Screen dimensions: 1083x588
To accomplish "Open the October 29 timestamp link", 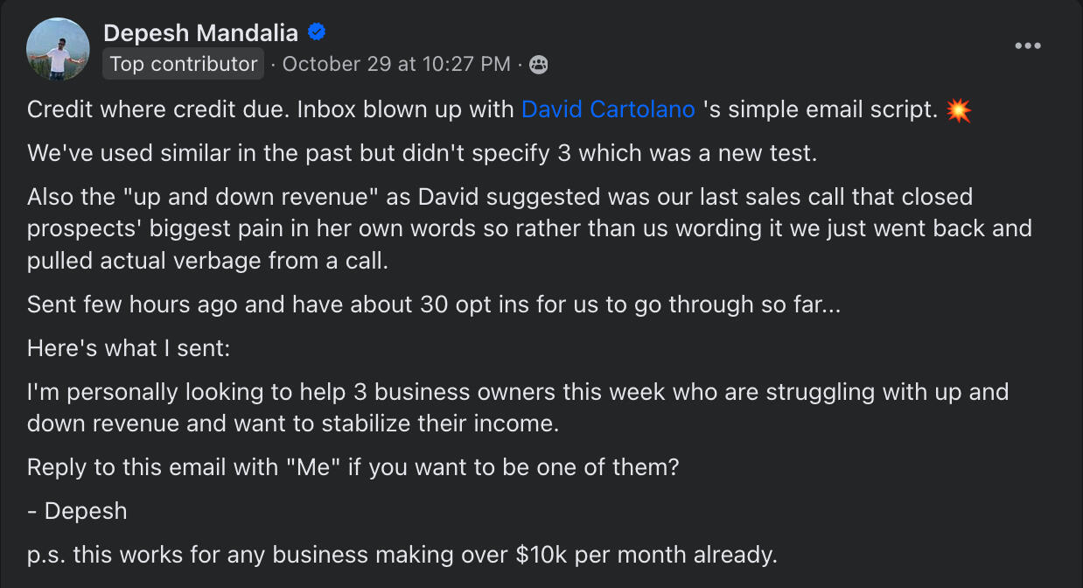I will point(396,64).
